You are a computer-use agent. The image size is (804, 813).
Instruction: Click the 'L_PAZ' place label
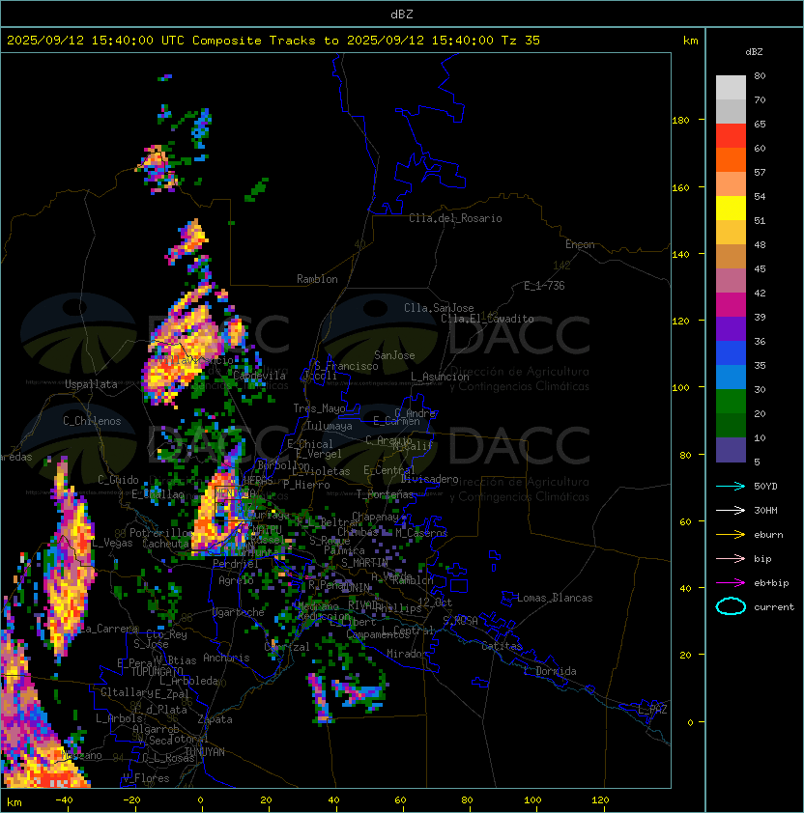[x=652, y=710]
